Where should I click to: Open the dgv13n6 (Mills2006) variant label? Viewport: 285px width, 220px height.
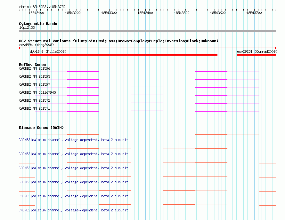48,51
